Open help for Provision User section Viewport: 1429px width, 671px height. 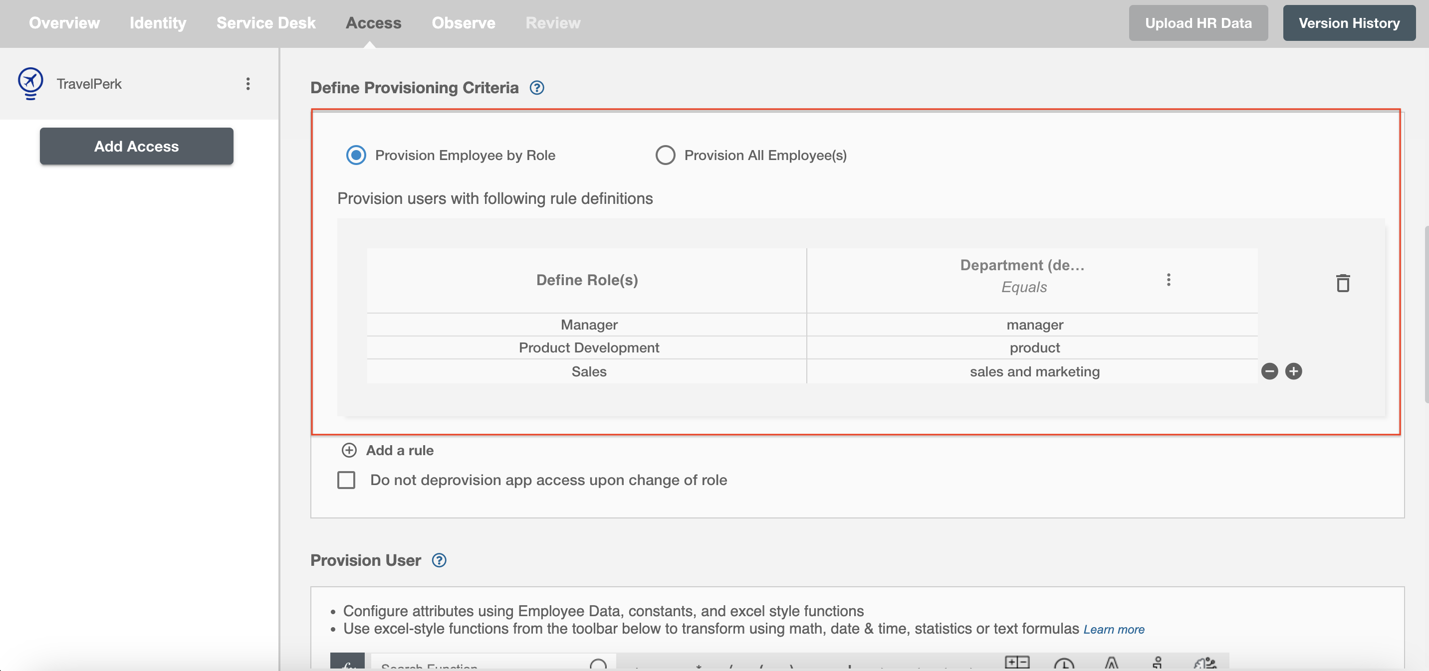[x=439, y=560]
